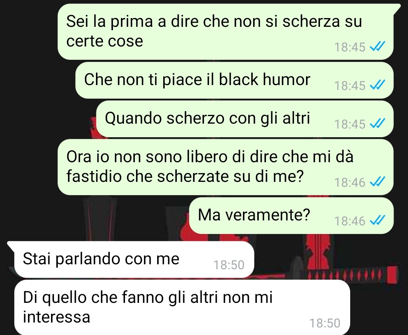Viewport: 408px width, 335px height.
Task: Click the 18:45 timestamp on first message
Action: tap(350, 47)
